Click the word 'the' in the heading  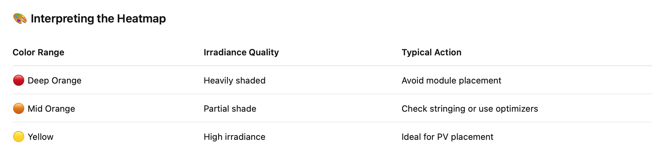tap(105, 18)
